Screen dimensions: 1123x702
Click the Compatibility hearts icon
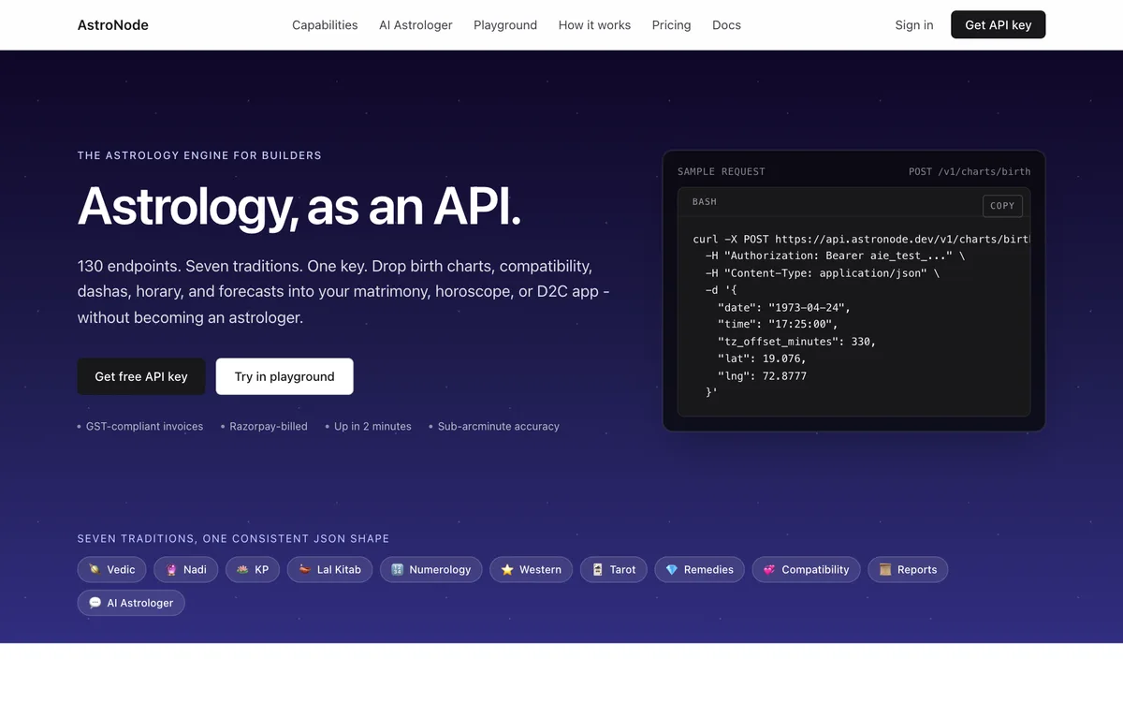coord(769,569)
